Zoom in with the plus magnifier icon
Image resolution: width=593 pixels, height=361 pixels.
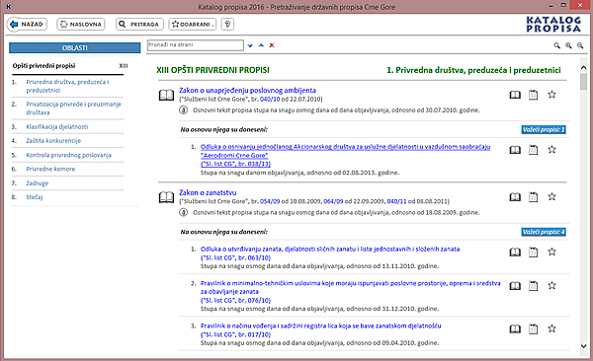[x=568, y=45]
